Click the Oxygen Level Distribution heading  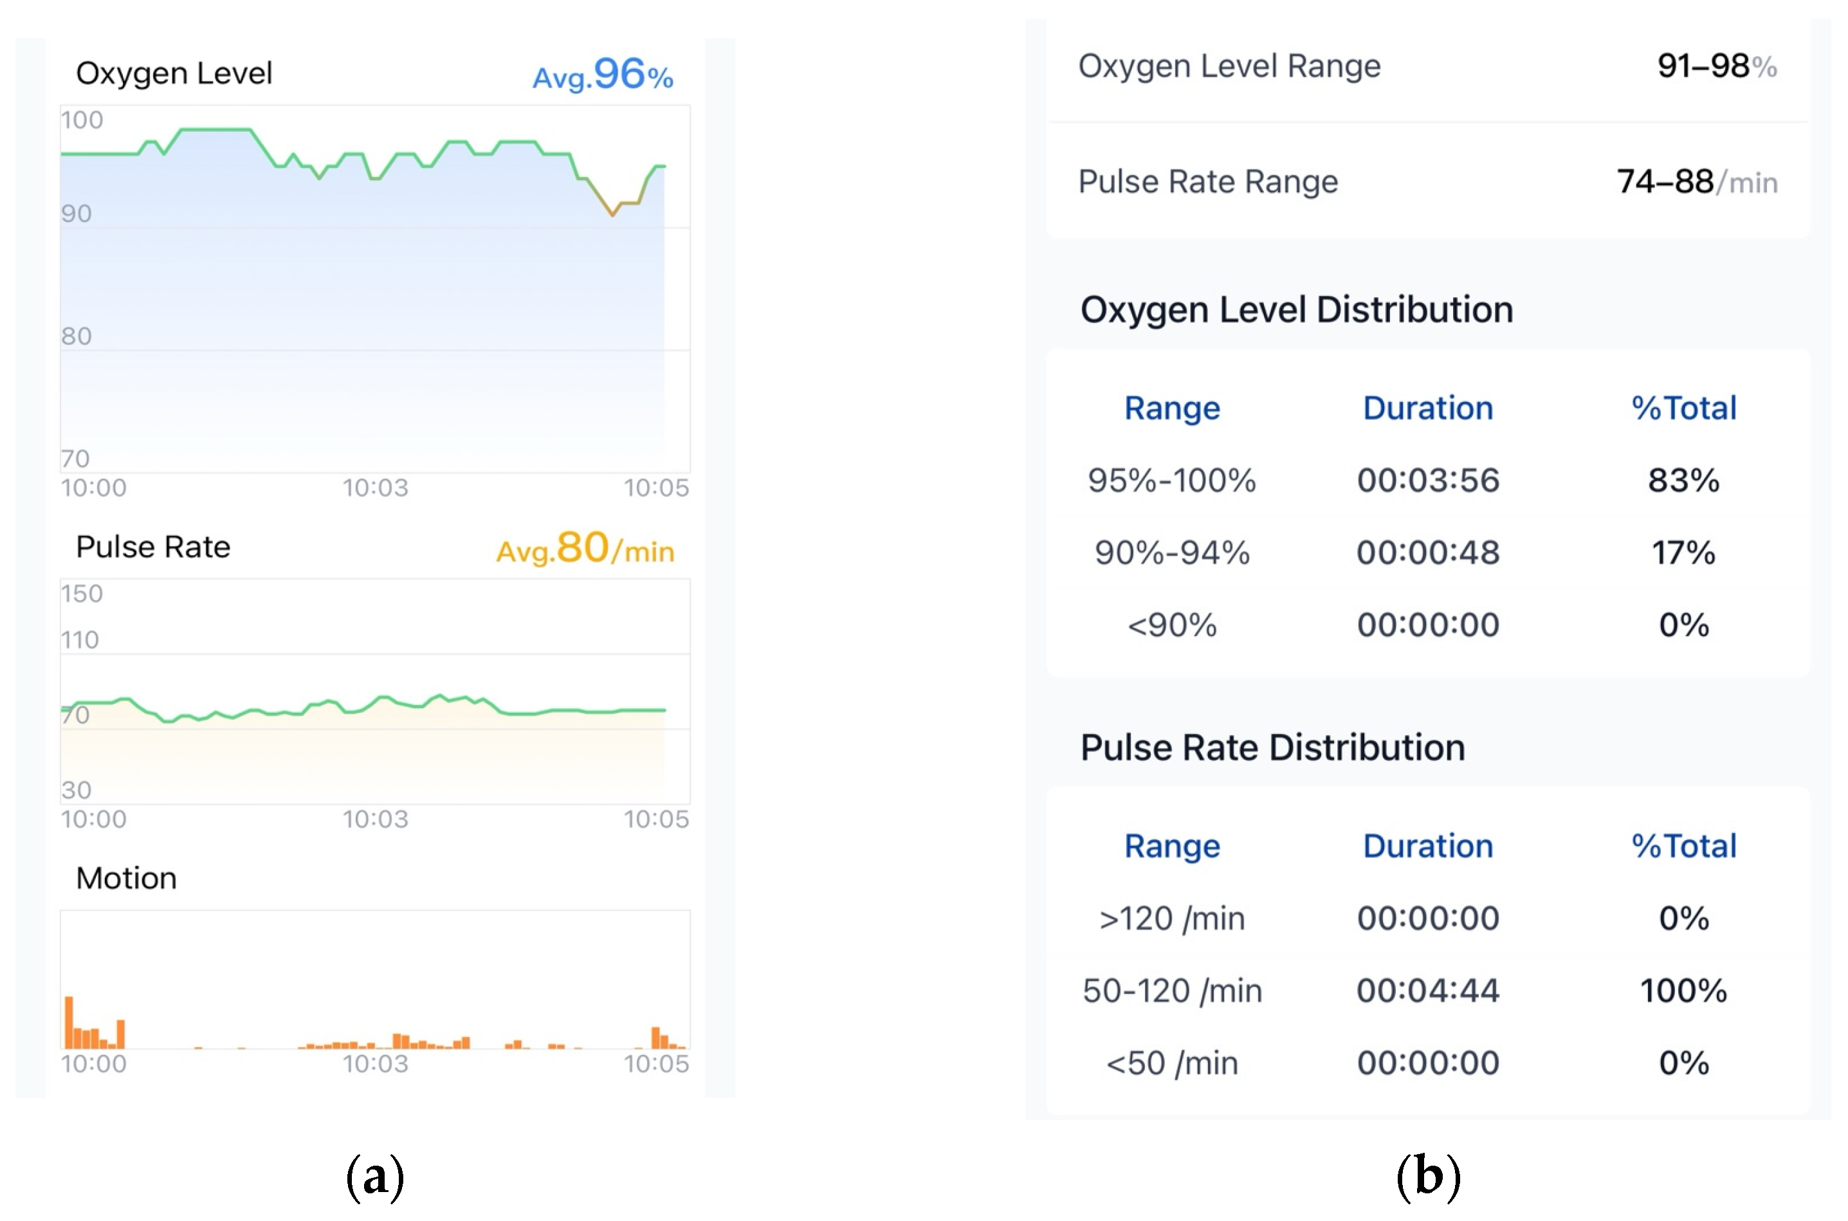(x=1296, y=310)
